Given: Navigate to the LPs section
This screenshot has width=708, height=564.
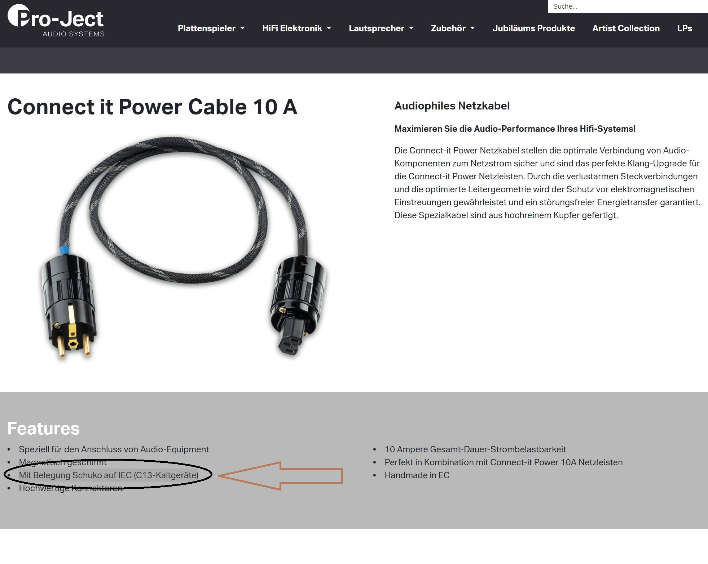Looking at the screenshot, I should (x=685, y=28).
